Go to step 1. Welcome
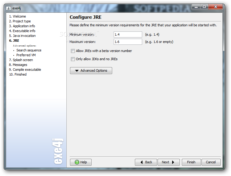231x176 pixels. point(18,16)
